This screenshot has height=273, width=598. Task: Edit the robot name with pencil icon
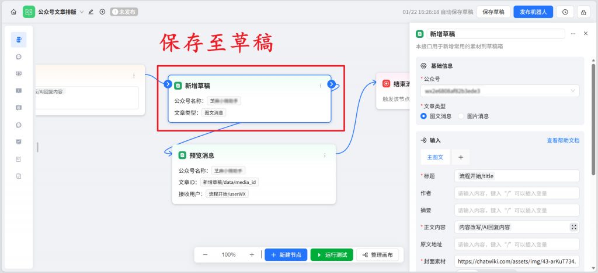point(91,12)
